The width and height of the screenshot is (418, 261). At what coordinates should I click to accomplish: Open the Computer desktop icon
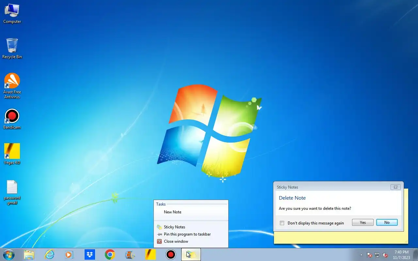(12, 13)
